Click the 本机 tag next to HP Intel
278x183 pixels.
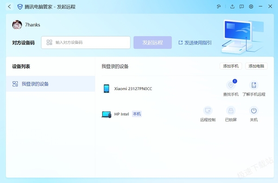(137, 114)
